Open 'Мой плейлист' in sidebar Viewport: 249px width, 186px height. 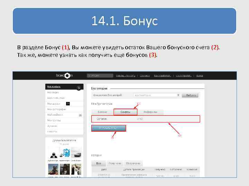point(55,115)
